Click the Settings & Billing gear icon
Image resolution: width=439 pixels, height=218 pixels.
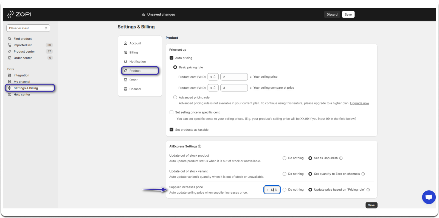coord(10,88)
